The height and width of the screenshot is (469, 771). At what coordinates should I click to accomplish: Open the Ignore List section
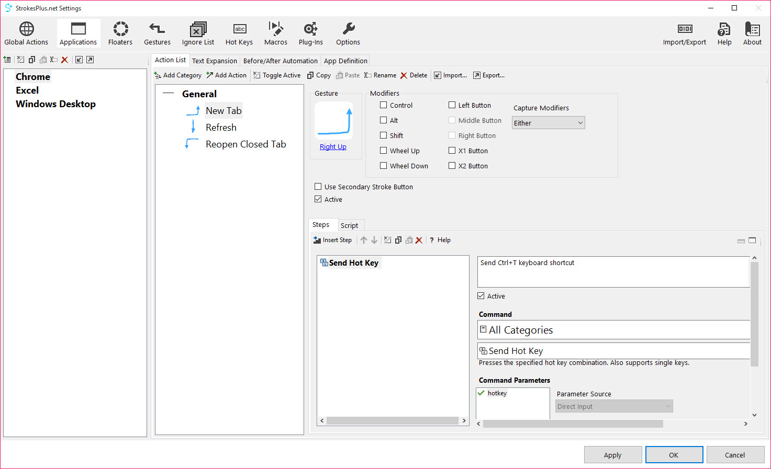198,33
